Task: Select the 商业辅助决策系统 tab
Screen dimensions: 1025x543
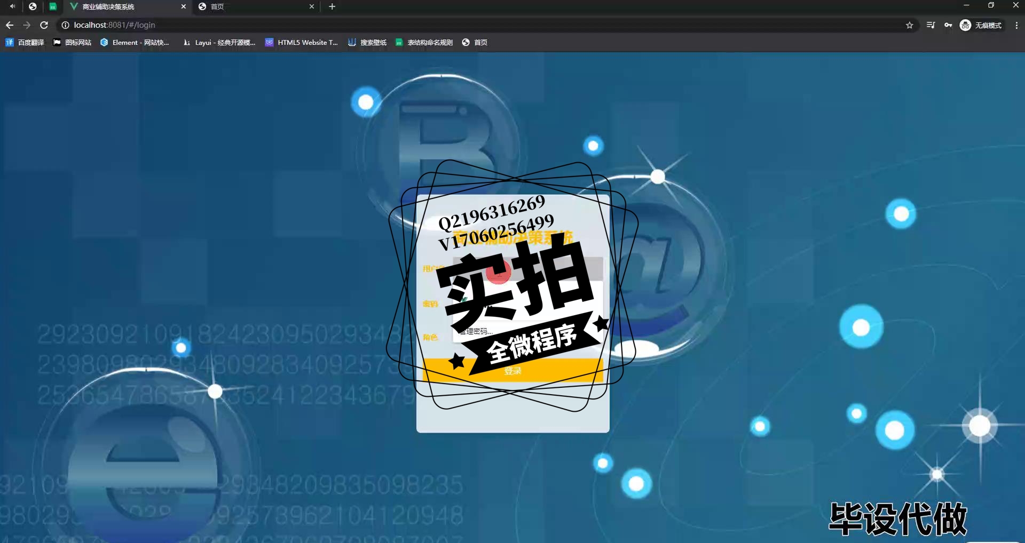Action: pyautogui.click(x=127, y=6)
